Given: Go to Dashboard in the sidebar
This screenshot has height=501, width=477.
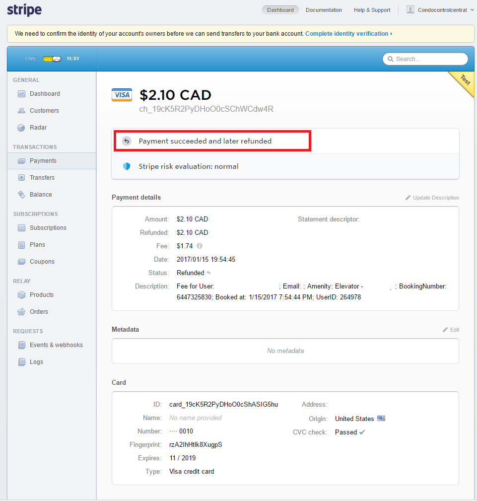Looking at the screenshot, I should coord(45,94).
